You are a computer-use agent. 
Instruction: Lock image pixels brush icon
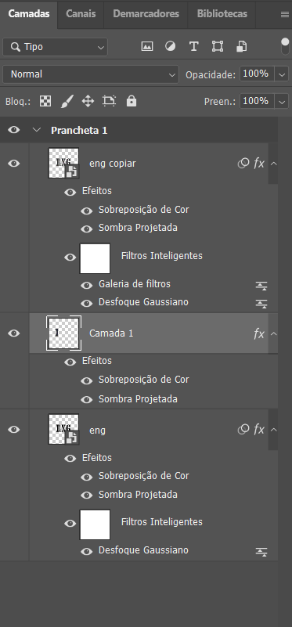tap(67, 102)
